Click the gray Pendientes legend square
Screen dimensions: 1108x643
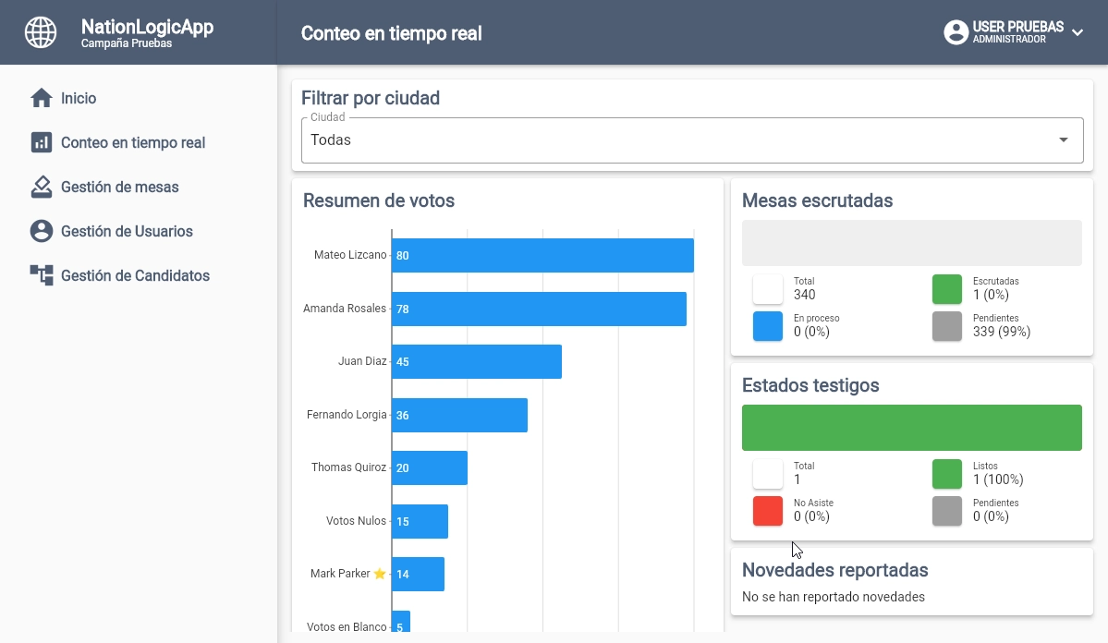tap(947, 325)
